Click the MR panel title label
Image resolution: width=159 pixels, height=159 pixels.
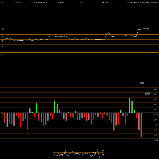[142, 83]
